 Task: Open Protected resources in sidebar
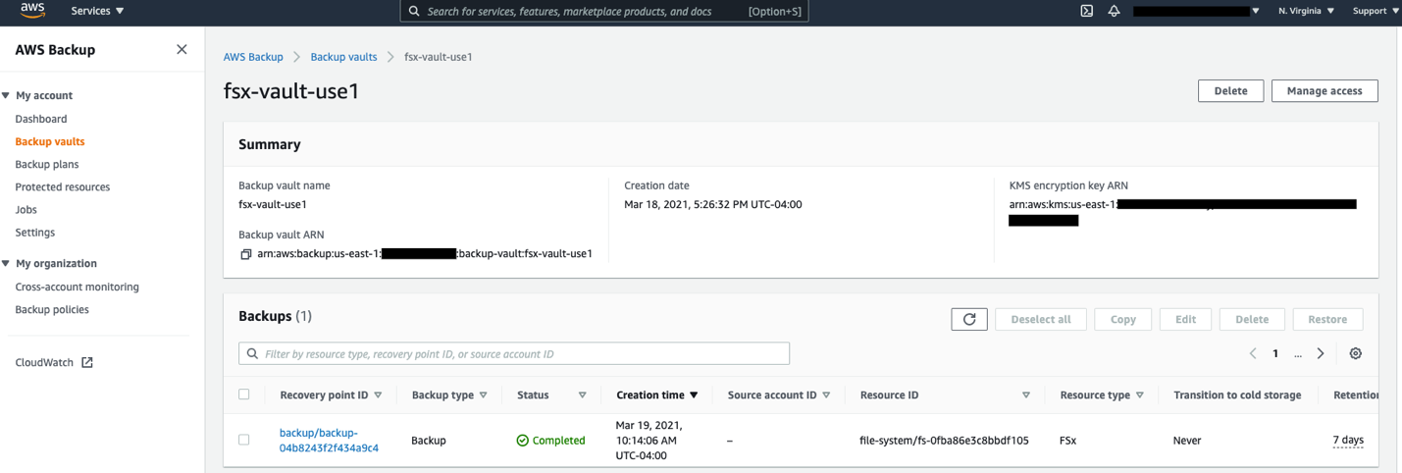pos(63,186)
